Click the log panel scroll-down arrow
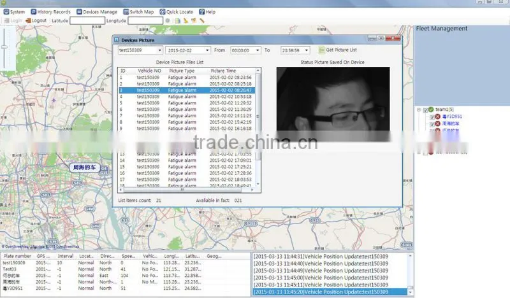The height and width of the screenshot is (298, 510). coord(410,292)
